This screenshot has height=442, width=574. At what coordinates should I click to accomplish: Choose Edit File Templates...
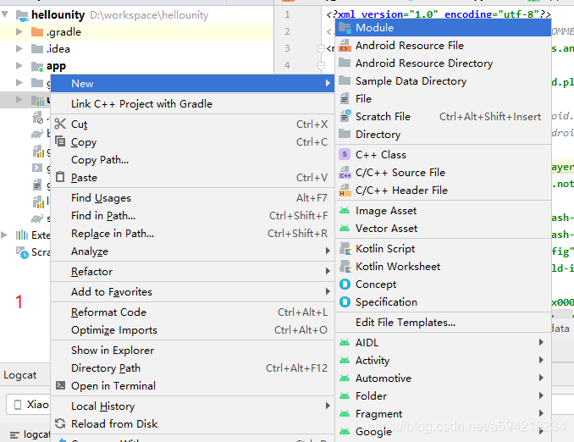coord(443,323)
